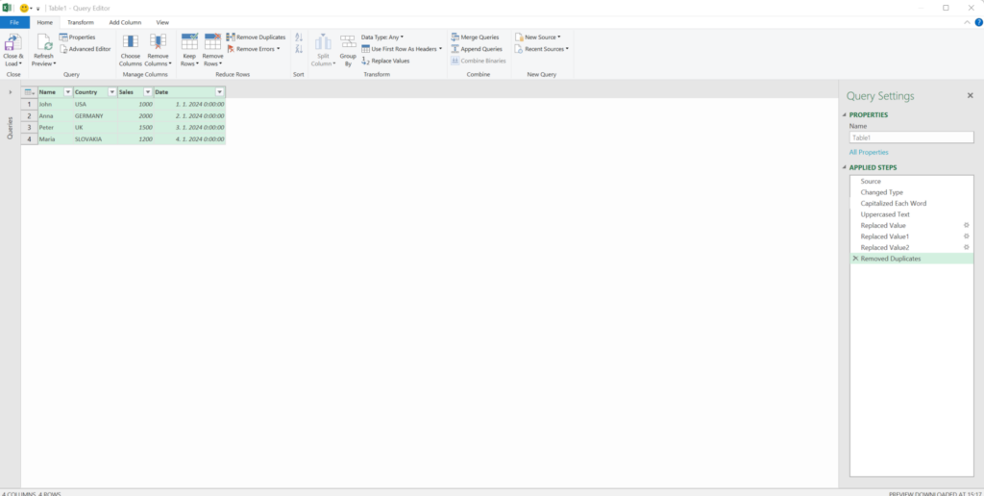Viewport: 984px width, 496px height.
Task: Click Combine Binaries
Action: coord(479,61)
